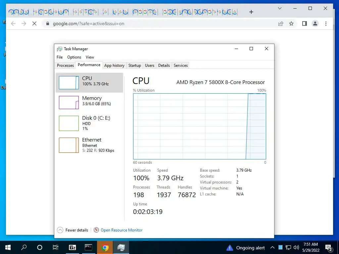Click Task Manager taskbar button
The width and height of the screenshot is (339, 254).
121,247
